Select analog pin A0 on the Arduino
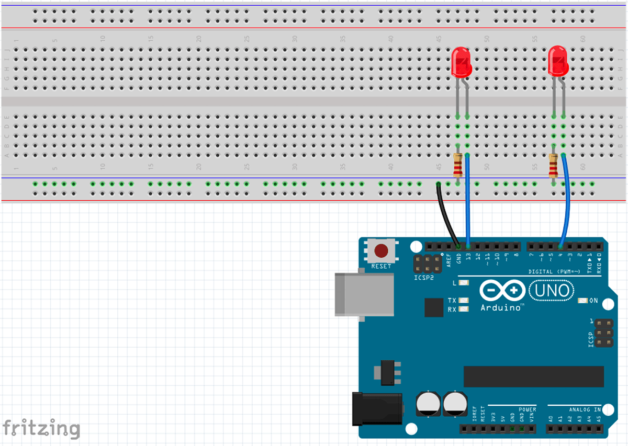Image resolution: width=628 pixels, height=446 pixels. 551,429
